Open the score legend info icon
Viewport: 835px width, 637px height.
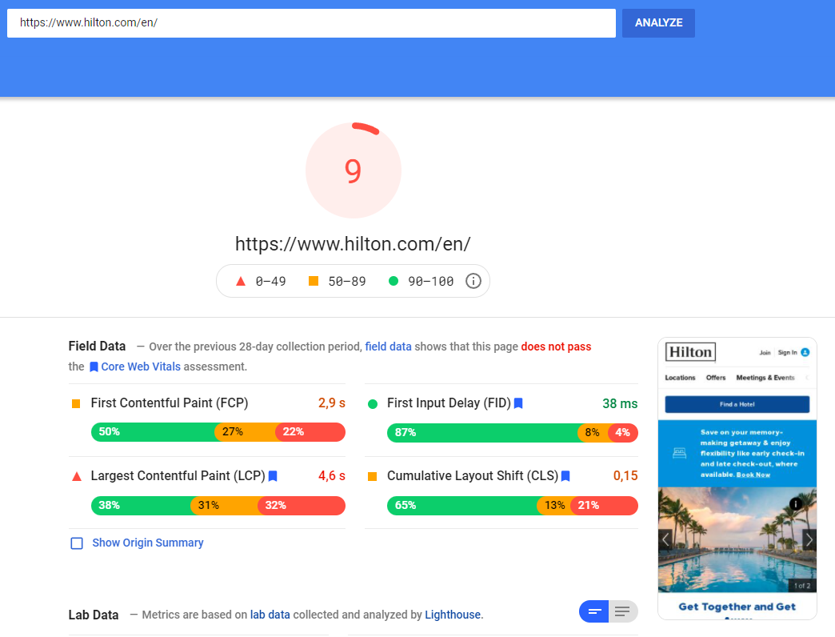(473, 281)
